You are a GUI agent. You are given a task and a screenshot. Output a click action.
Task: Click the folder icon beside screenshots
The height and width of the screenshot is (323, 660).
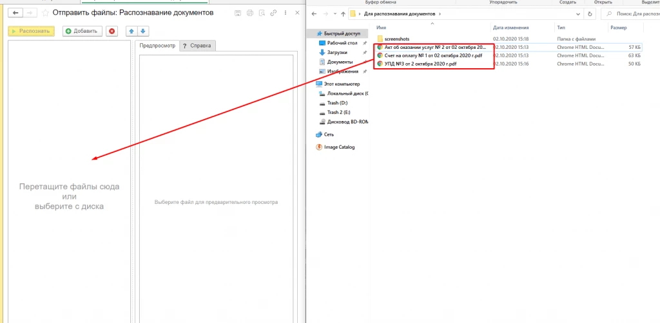pyautogui.click(x=380, y=39)
